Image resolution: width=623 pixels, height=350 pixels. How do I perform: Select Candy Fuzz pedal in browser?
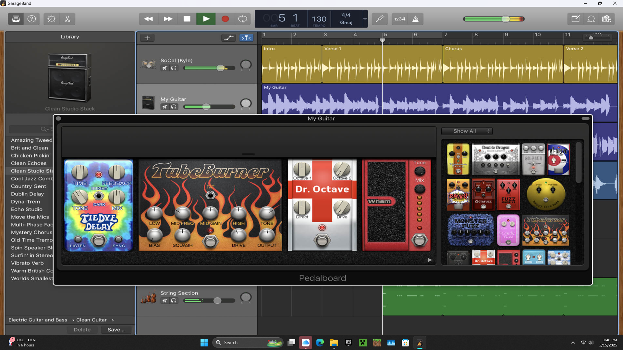tap(508, 230)
